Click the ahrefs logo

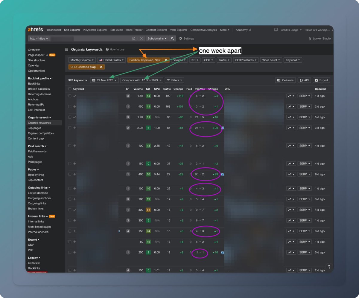[x=35, y=30]
